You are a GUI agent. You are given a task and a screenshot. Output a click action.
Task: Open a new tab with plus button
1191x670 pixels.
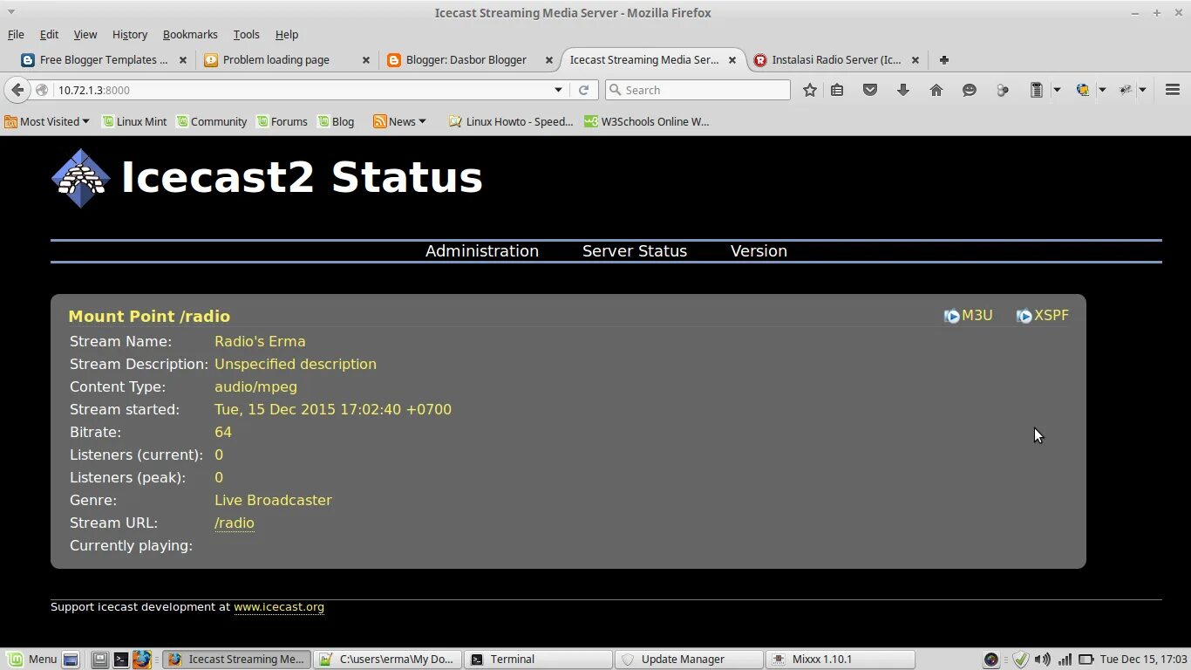point(944,60)
